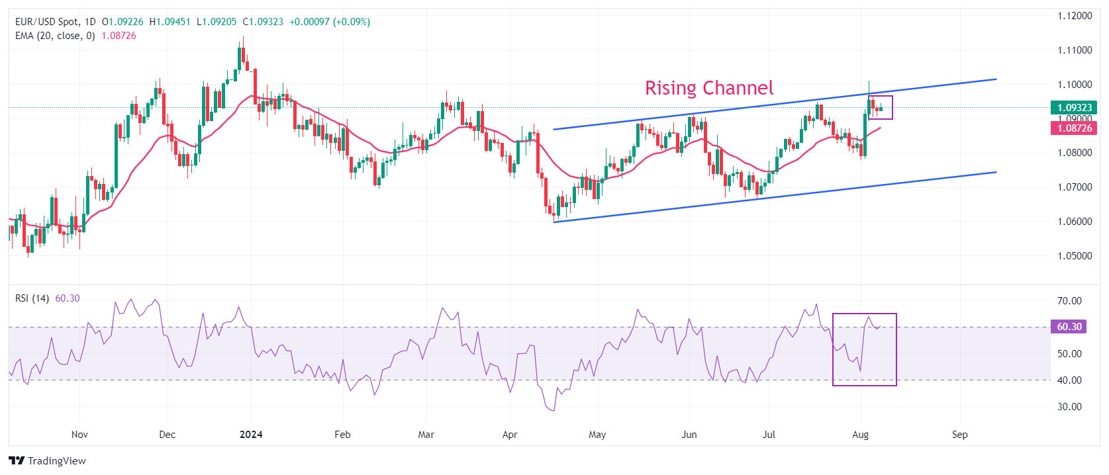Screen dimensions: 1109x475
Task: Click the Aug label on time axis
Action: click(860, 435)
